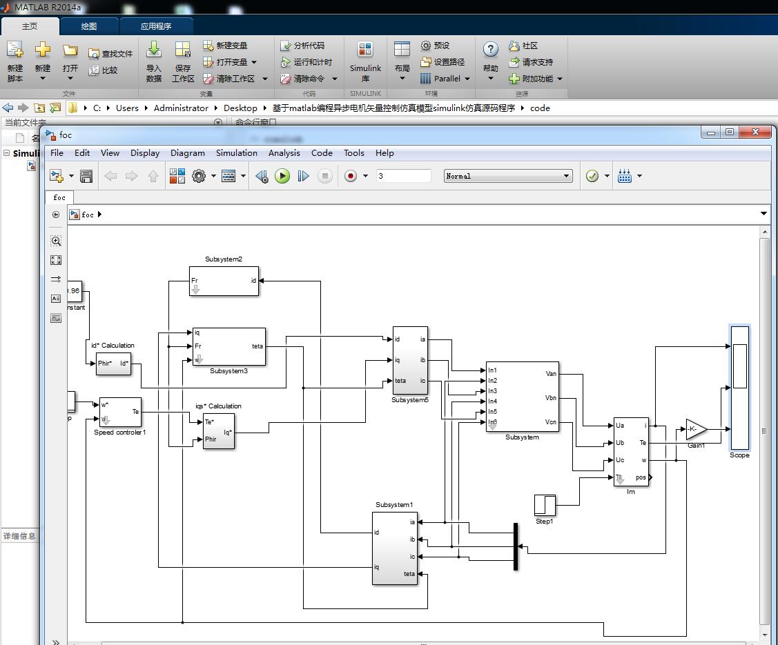The width and height of the screenshot is (778, 645).
Task: Click the Community (社区) icon
Action: [514, 46]
